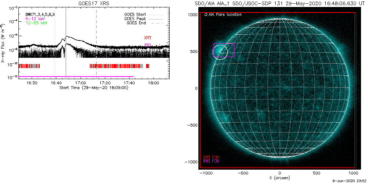
Task: Click the GOES Start legend entry
Action: tap(144, 15)
